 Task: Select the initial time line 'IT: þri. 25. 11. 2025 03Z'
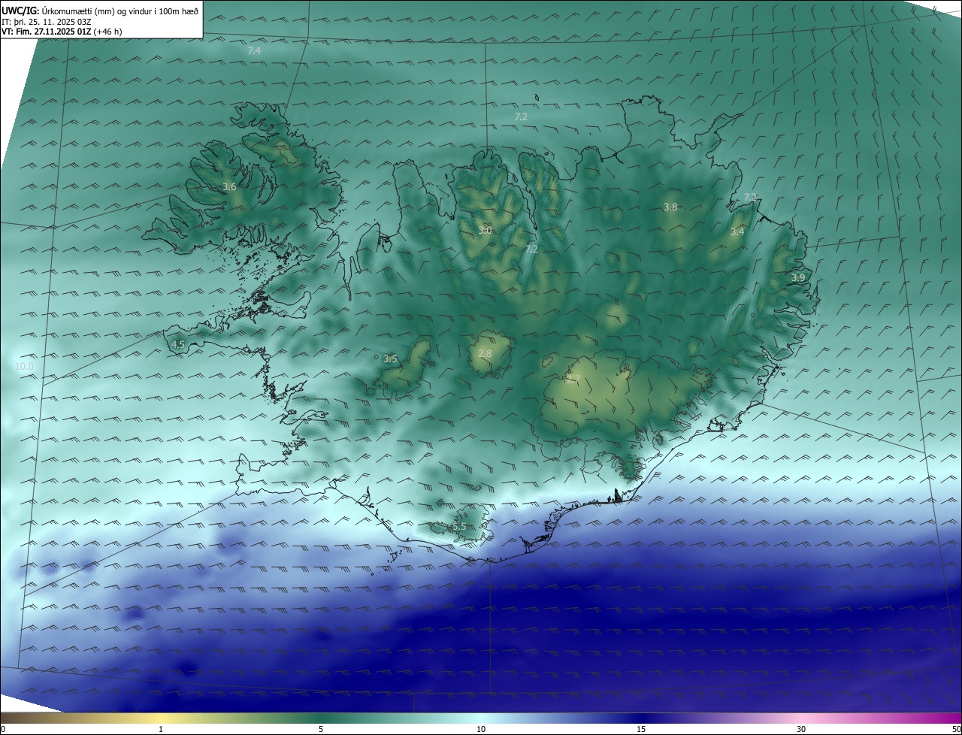coord(47,21)
